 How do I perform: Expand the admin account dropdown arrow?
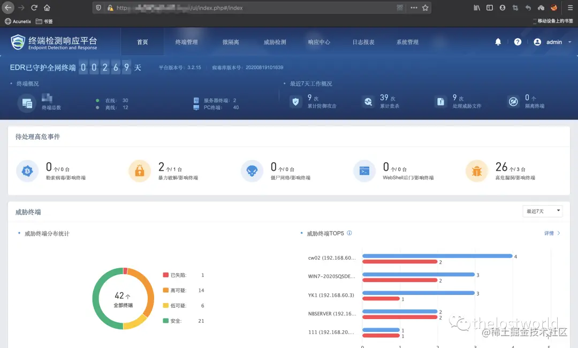(x=568, y=42)
